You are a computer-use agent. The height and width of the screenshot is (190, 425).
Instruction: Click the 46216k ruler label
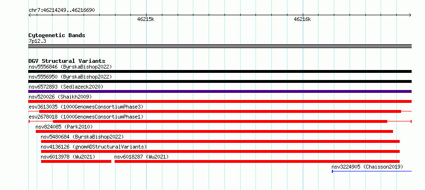coord(302,19)
